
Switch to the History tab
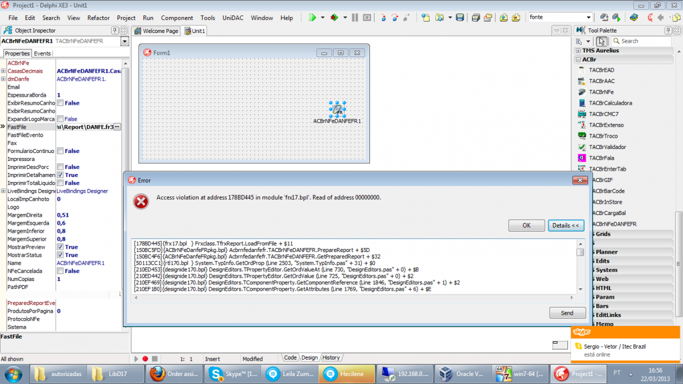(x=331, y=357)
